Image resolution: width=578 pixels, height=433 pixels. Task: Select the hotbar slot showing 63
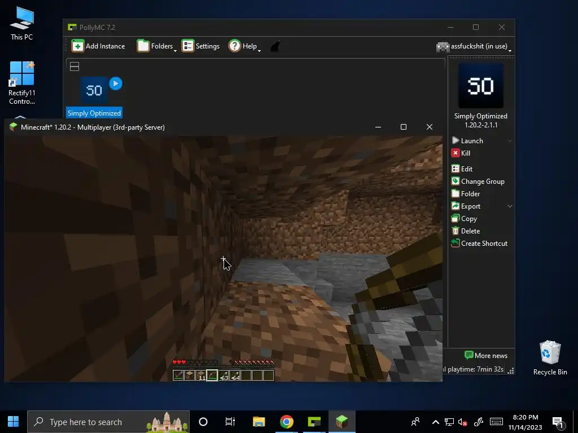click(224, 375)
